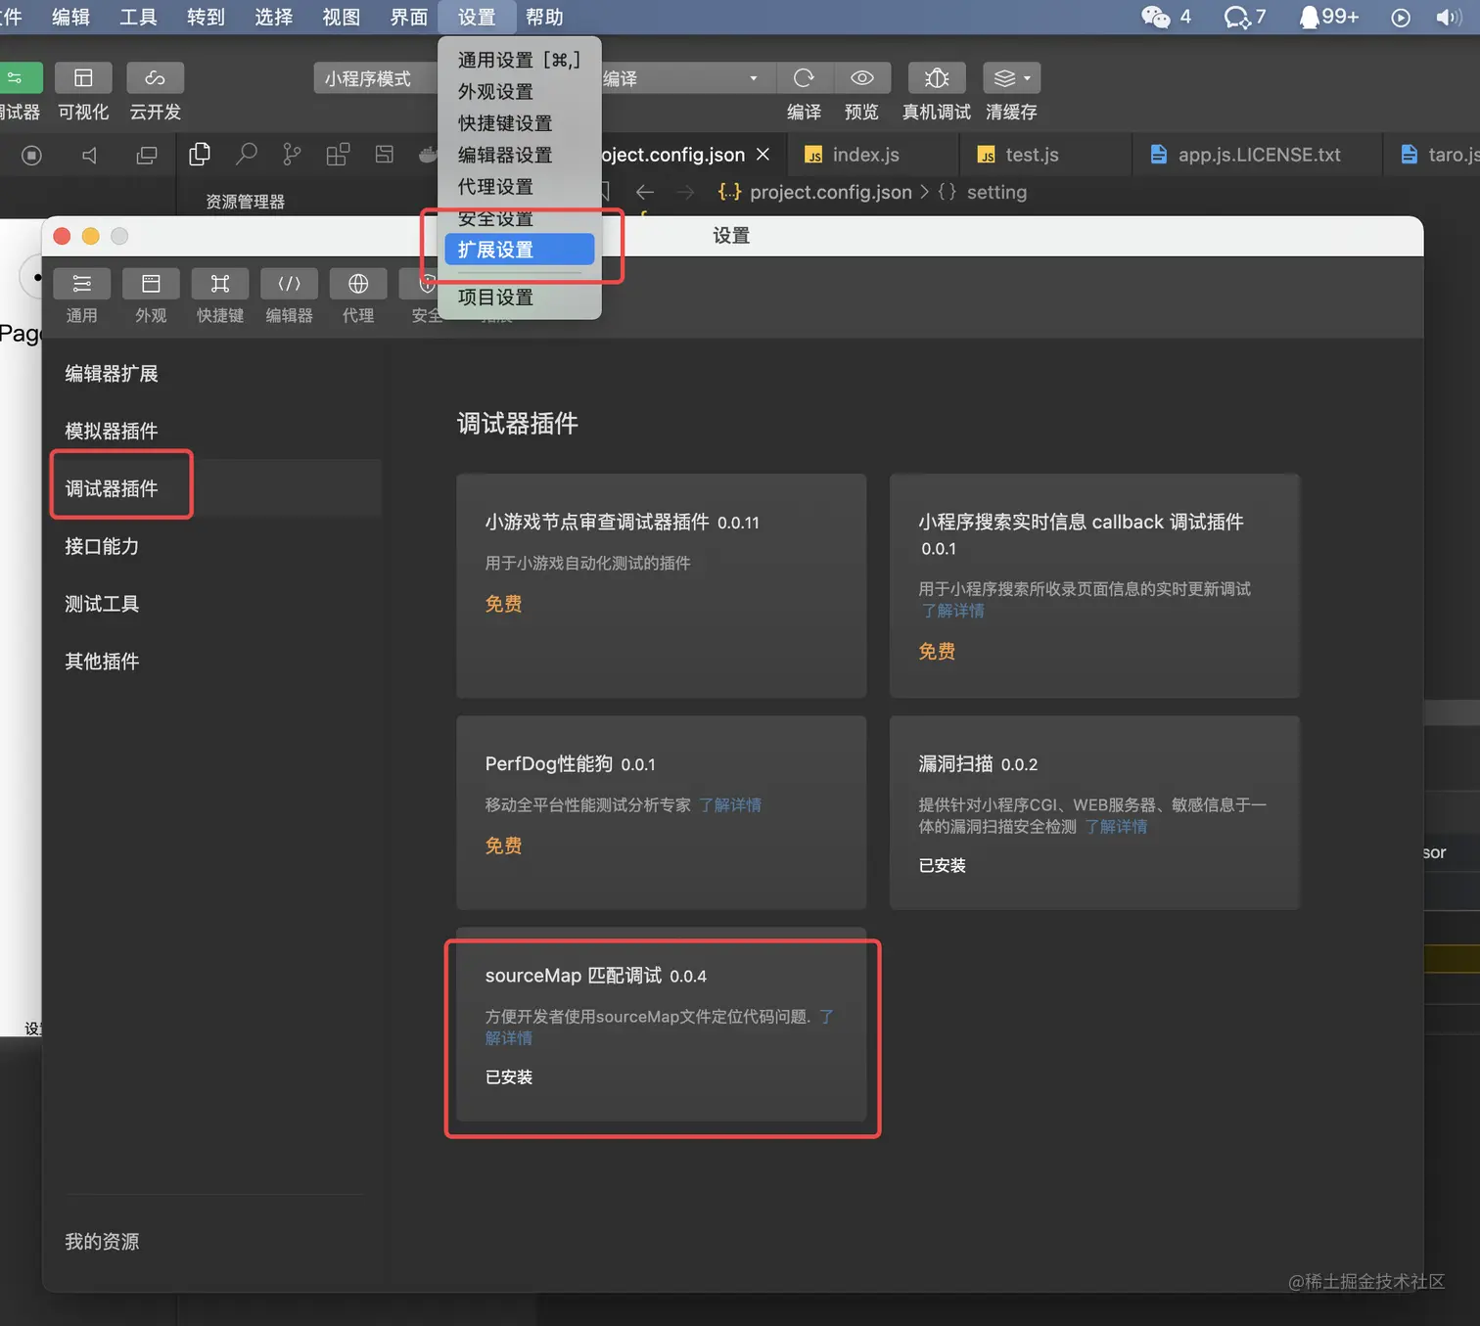The width and height of the screenshot is (1480, 1326).
Task: Open the 编辑 menu in the menu bar
Action: [x=70, y=18]
